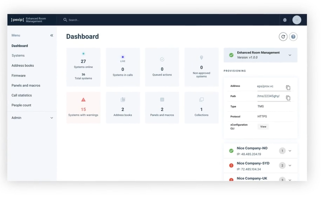Refresh the dashboard with the reload icon
The width and height of the screenshot is (324, 202).
tap(283, 37)
